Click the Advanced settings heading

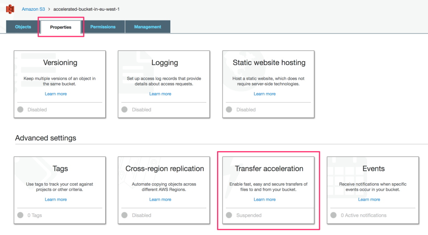[x=45, y=138]
